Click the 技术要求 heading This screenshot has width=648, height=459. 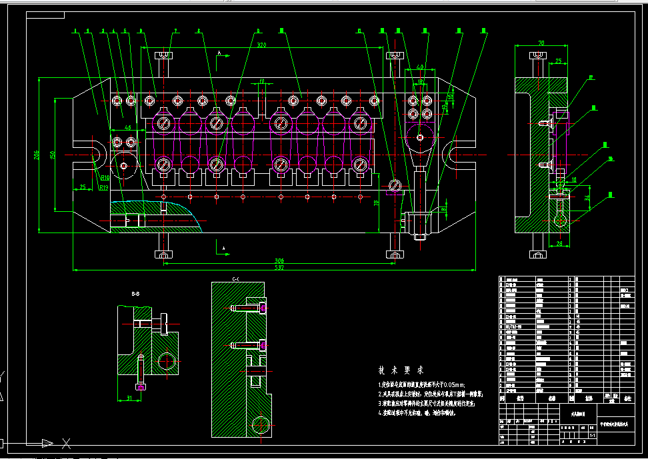401,370
